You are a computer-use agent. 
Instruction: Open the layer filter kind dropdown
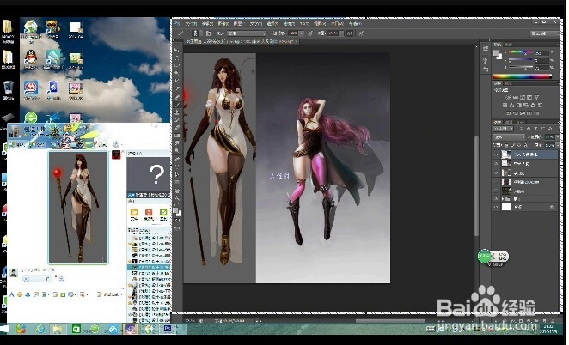pos(504,129)
